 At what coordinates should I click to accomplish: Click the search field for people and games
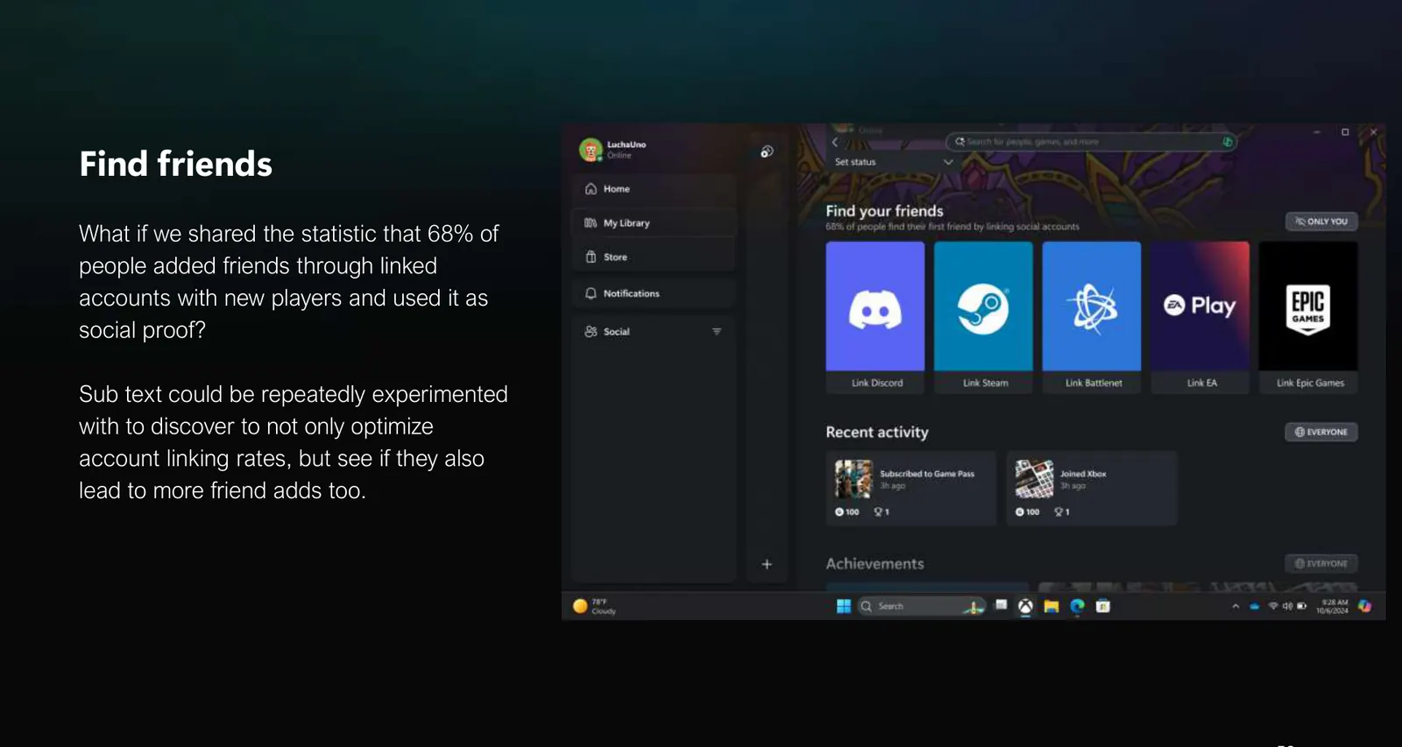(x=1090, y=142)
